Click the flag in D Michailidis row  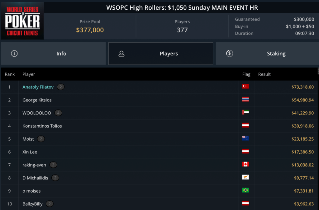(x=245, y=177)
